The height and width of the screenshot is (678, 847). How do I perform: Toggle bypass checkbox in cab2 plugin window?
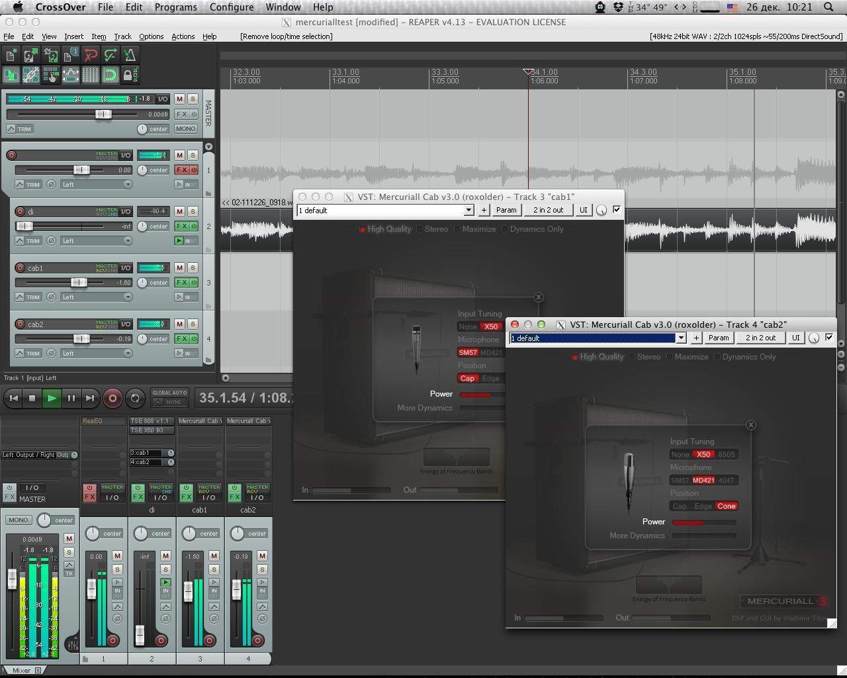[x=829, y=338]
